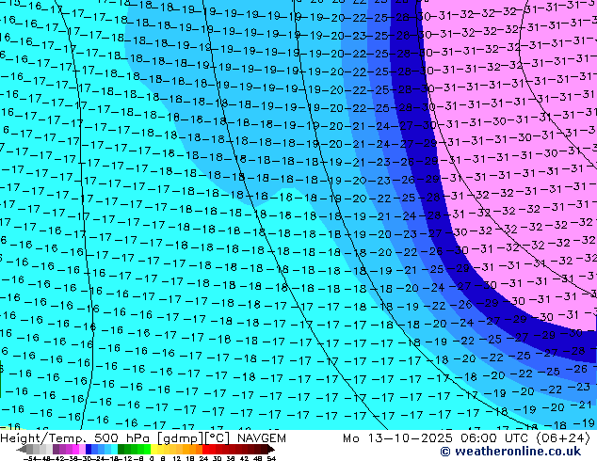Click the '(06+24)' forecast step label
Screen dimensions: 597x461
click(x=563, y=438)
